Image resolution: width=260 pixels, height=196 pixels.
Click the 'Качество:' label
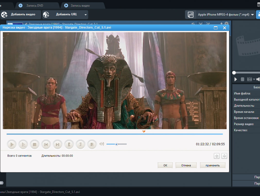241,130
